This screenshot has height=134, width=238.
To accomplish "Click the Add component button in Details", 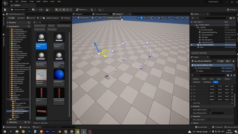I will pos(221,61).
